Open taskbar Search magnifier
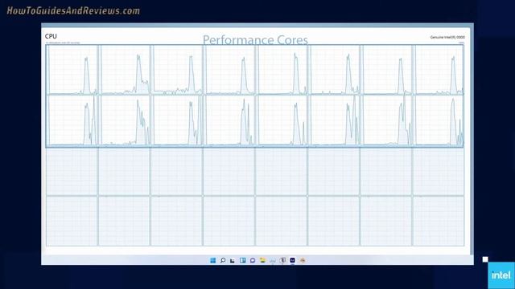This screenshot has height=289, width=515. tap(223, 260)
